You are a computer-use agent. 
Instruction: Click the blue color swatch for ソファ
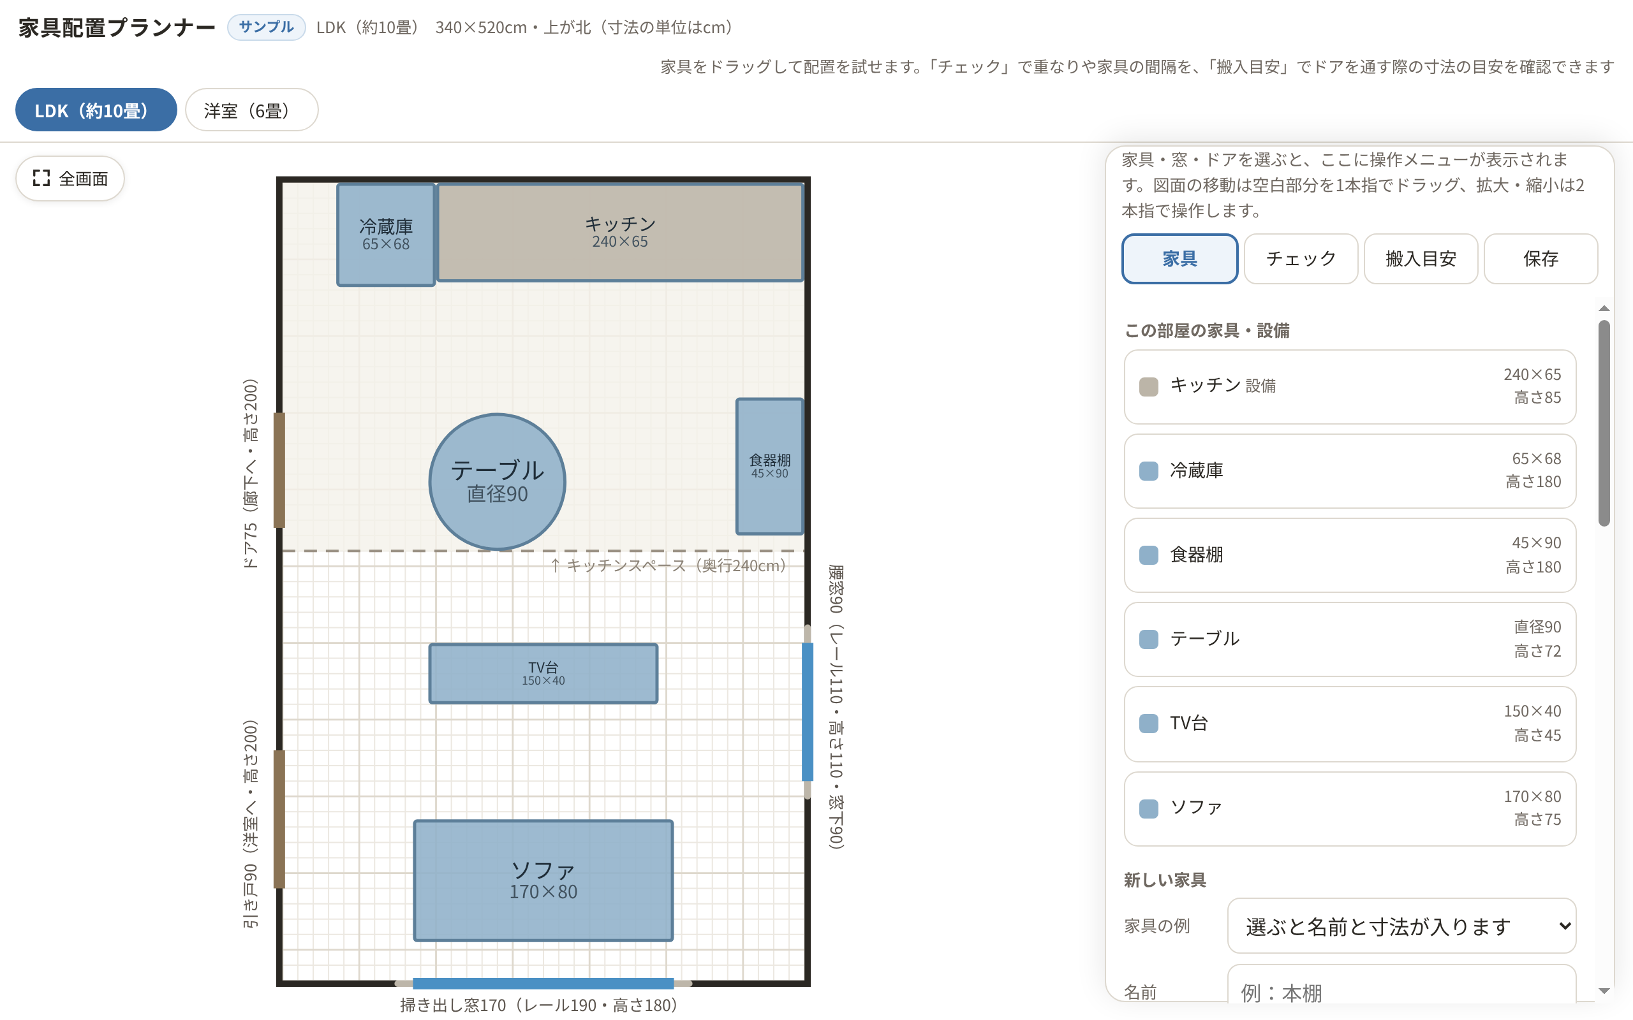(1148, 808)
